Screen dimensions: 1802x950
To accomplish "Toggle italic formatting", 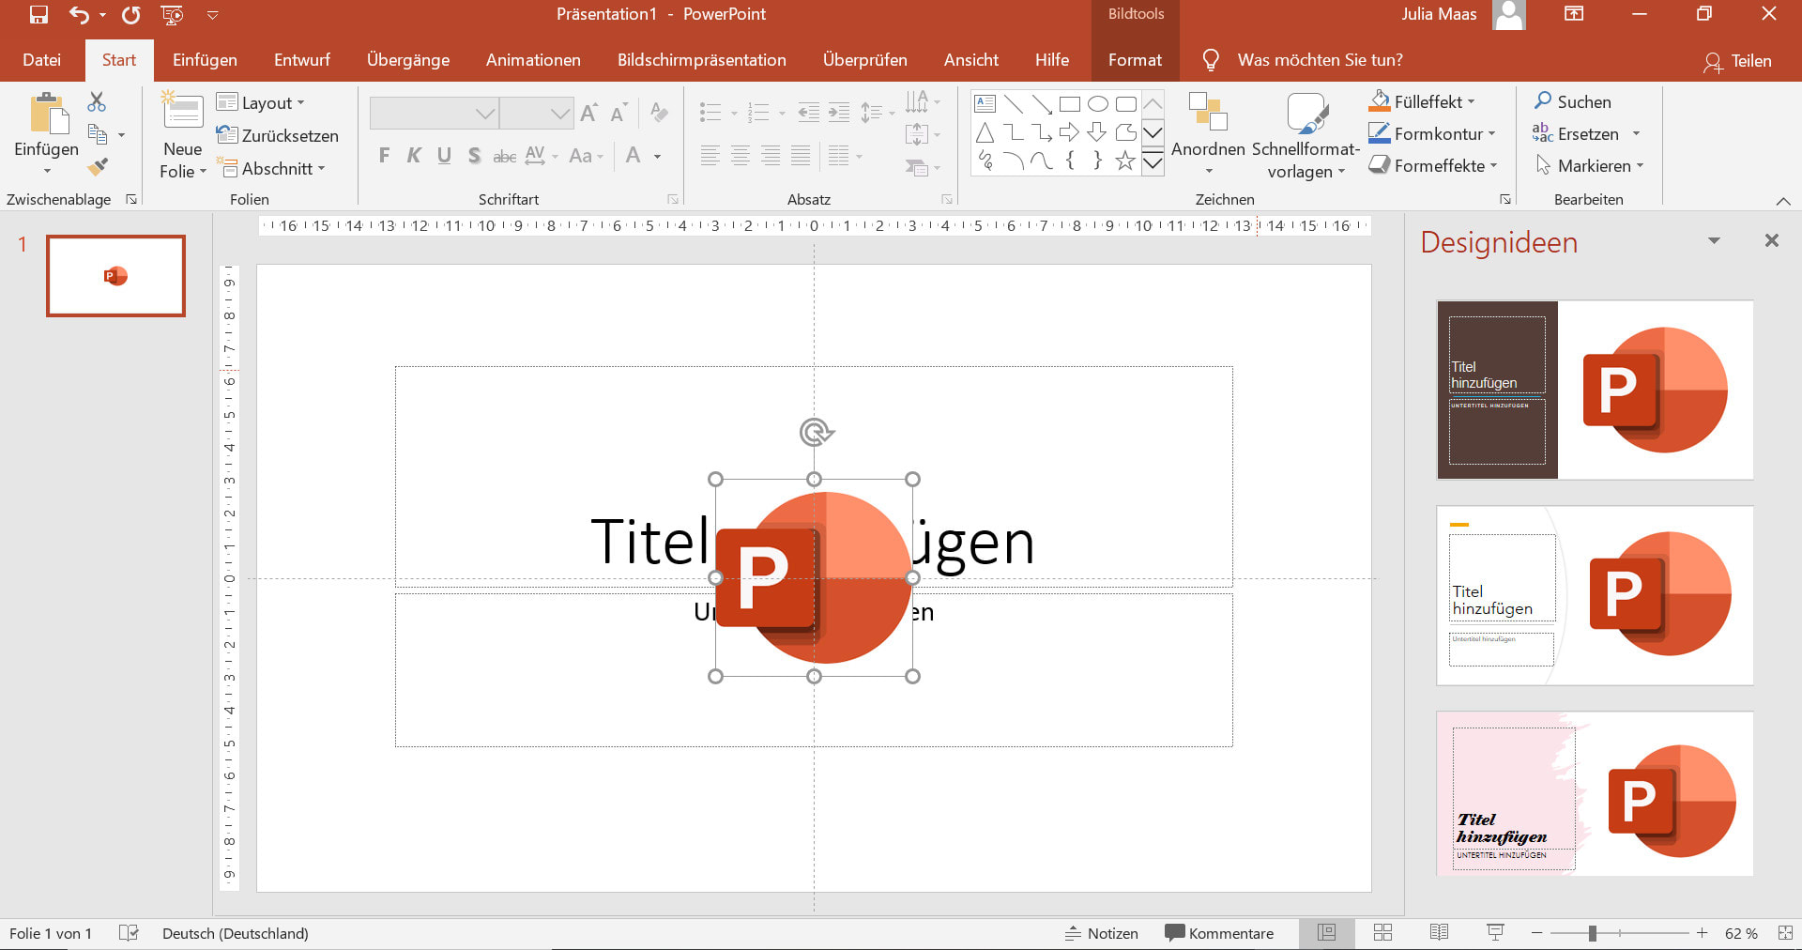I will pos(414,156).
